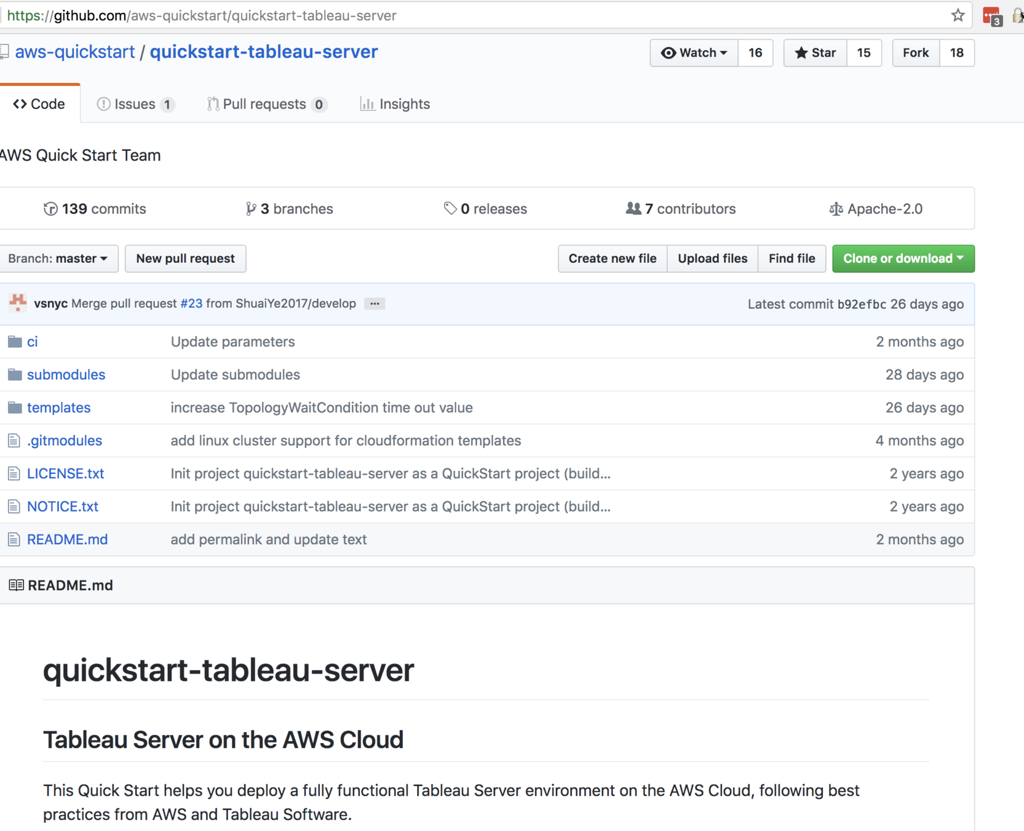
Task: Click the license scale icon
Action: click(835, 209)
